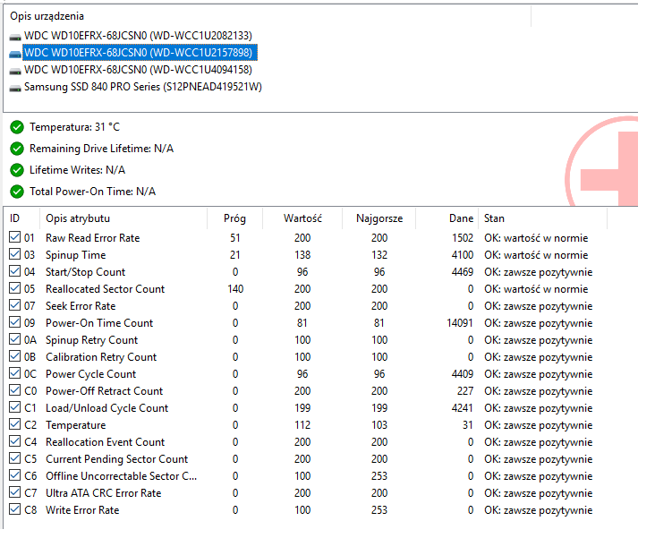Toggle the 0A Spinup Retry Count checkbox
The width and height of the screenshot is (655, 538).
click(14, 339)
